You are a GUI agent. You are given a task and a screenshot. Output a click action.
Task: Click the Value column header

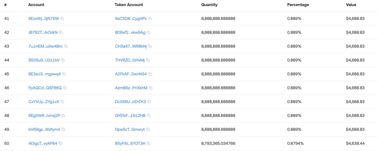coord(351,5)
